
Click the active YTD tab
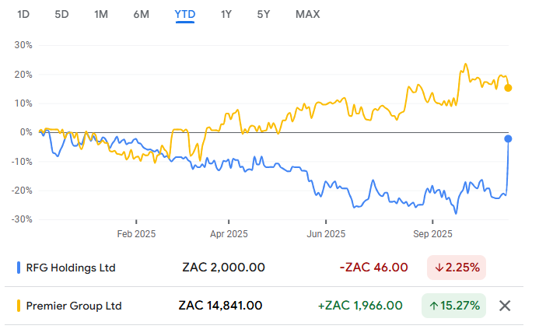(x=184, y=14)
